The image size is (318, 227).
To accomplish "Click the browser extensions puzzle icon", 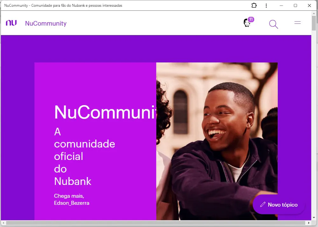I will pos(254,5).
